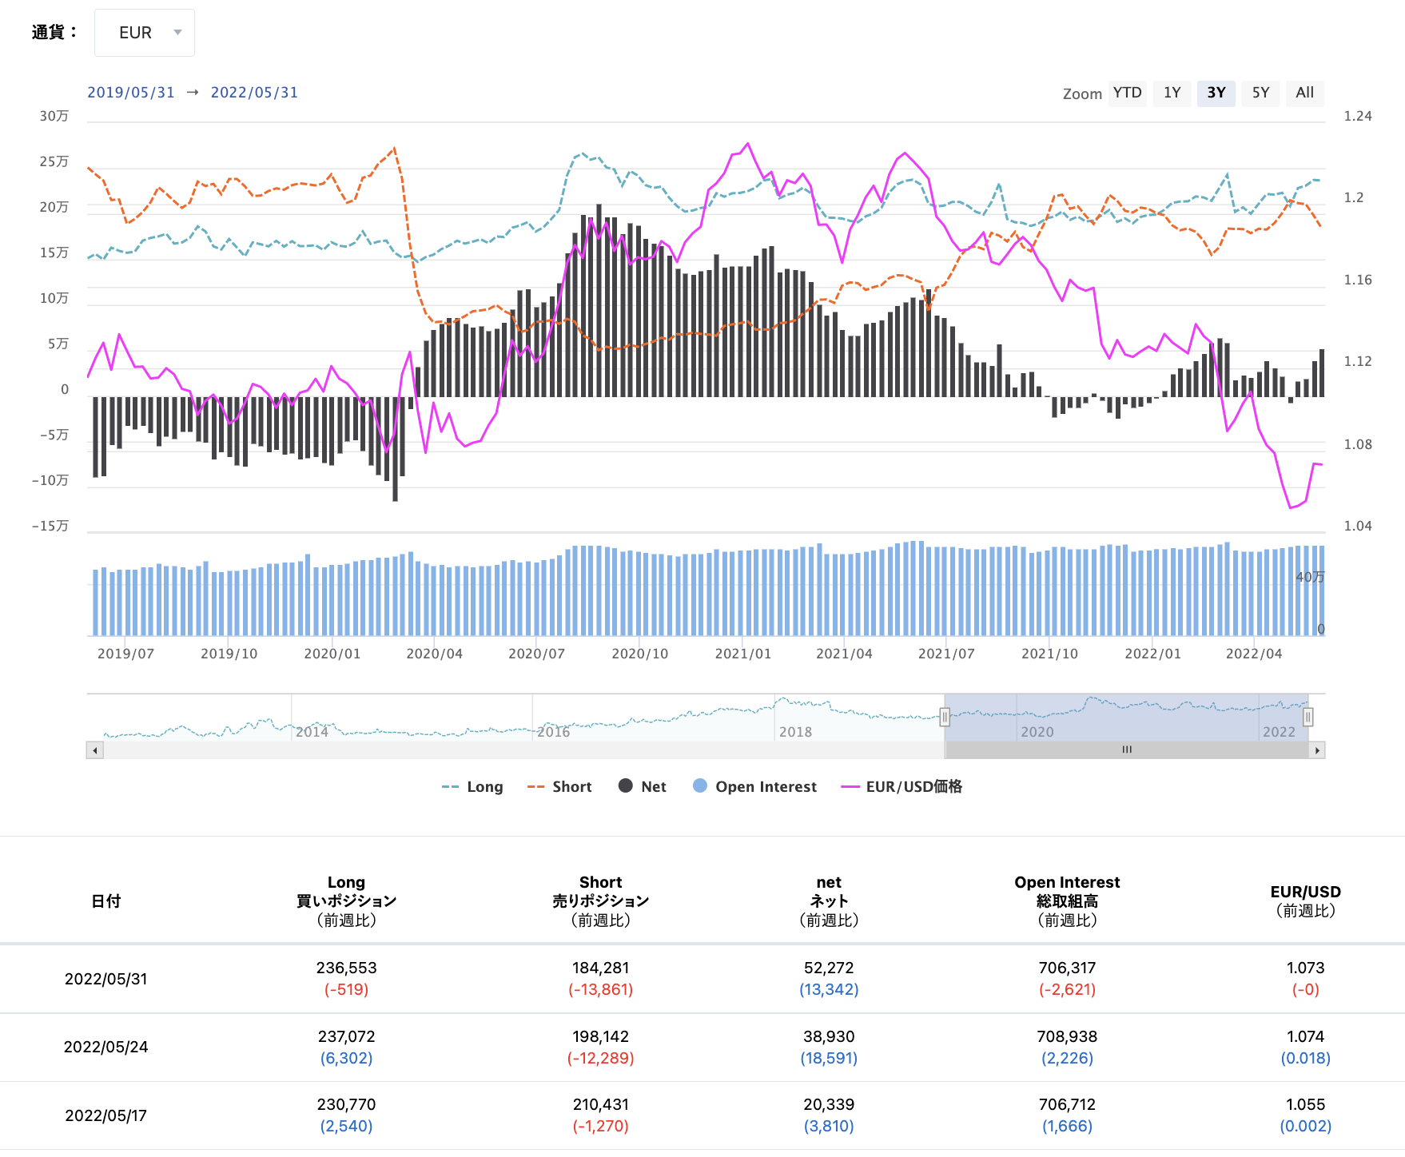Click the 2014 label in the navigator
Viewport: 1405px width, 1157px height.
pyautogui.click(x=312, y=732)
